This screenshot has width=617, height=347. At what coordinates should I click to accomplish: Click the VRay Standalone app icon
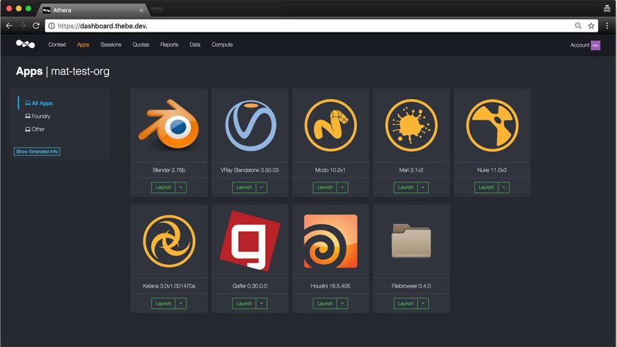point(250,126)
